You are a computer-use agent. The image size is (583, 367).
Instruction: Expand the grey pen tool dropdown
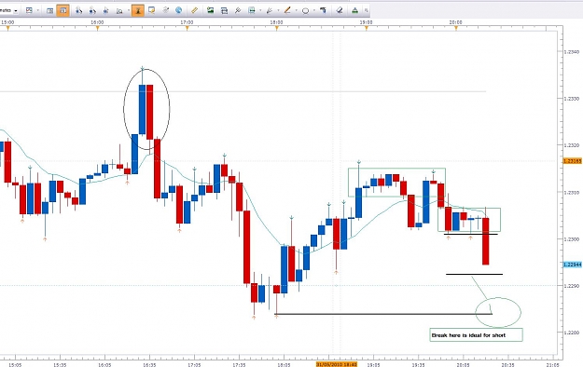coord(278,11)
